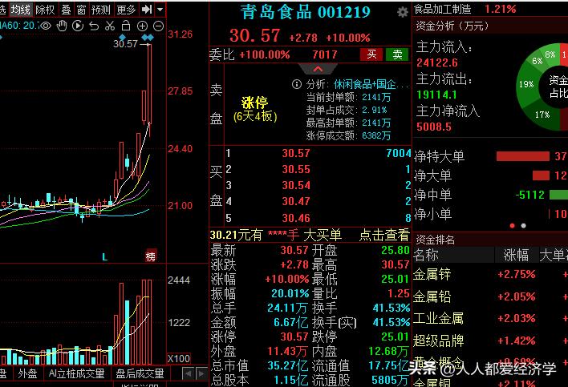Viewport: 568px width, 387px height.
Task: Select the hand pan tool
Action: click(x=63, y=26)
